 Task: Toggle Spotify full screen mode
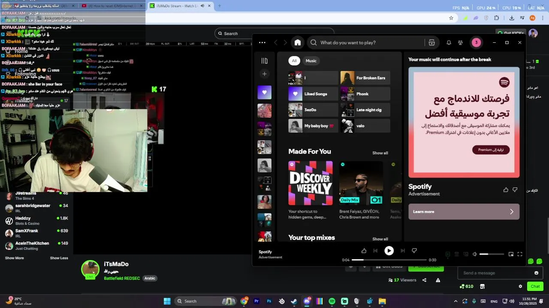coord(520,254)
